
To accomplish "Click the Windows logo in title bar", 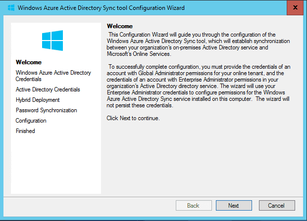I will pos(11,8).
